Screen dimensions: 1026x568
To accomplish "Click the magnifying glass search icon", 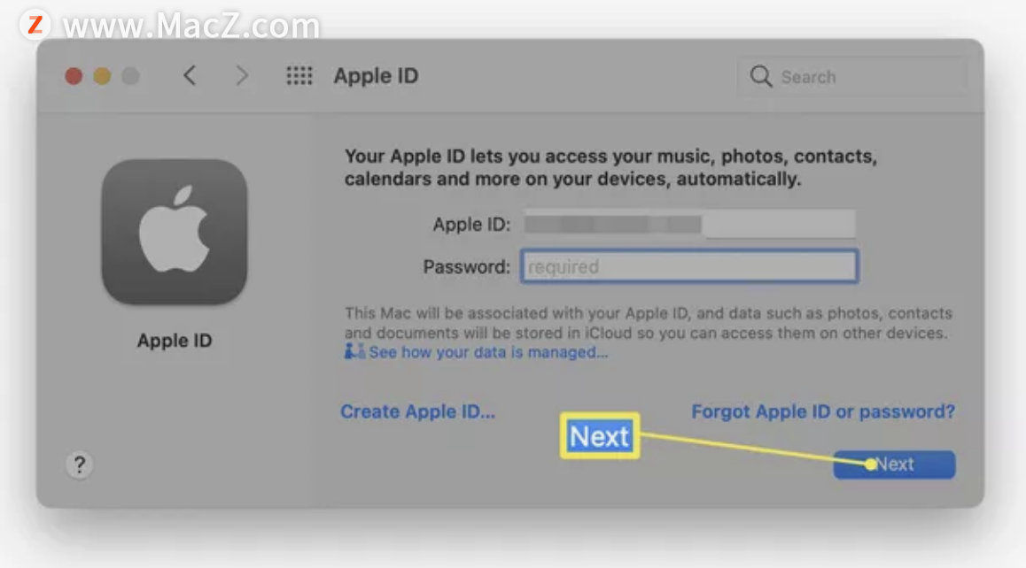I will click(x=760, y=76).
